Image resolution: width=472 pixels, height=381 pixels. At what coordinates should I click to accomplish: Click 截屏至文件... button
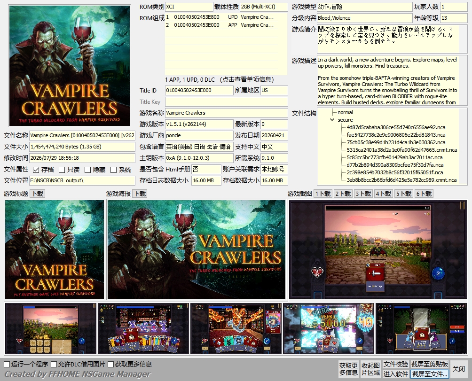pyautogui.click(x=430, y=374)
